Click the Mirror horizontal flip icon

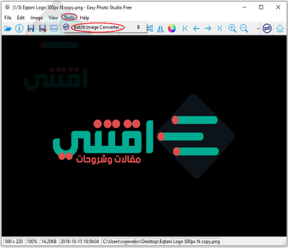(x=160, y=28)
